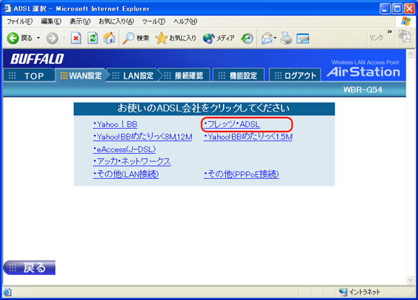Open the Tools (ツール) menu
418x300 pixels.
(x=153, y=22)
